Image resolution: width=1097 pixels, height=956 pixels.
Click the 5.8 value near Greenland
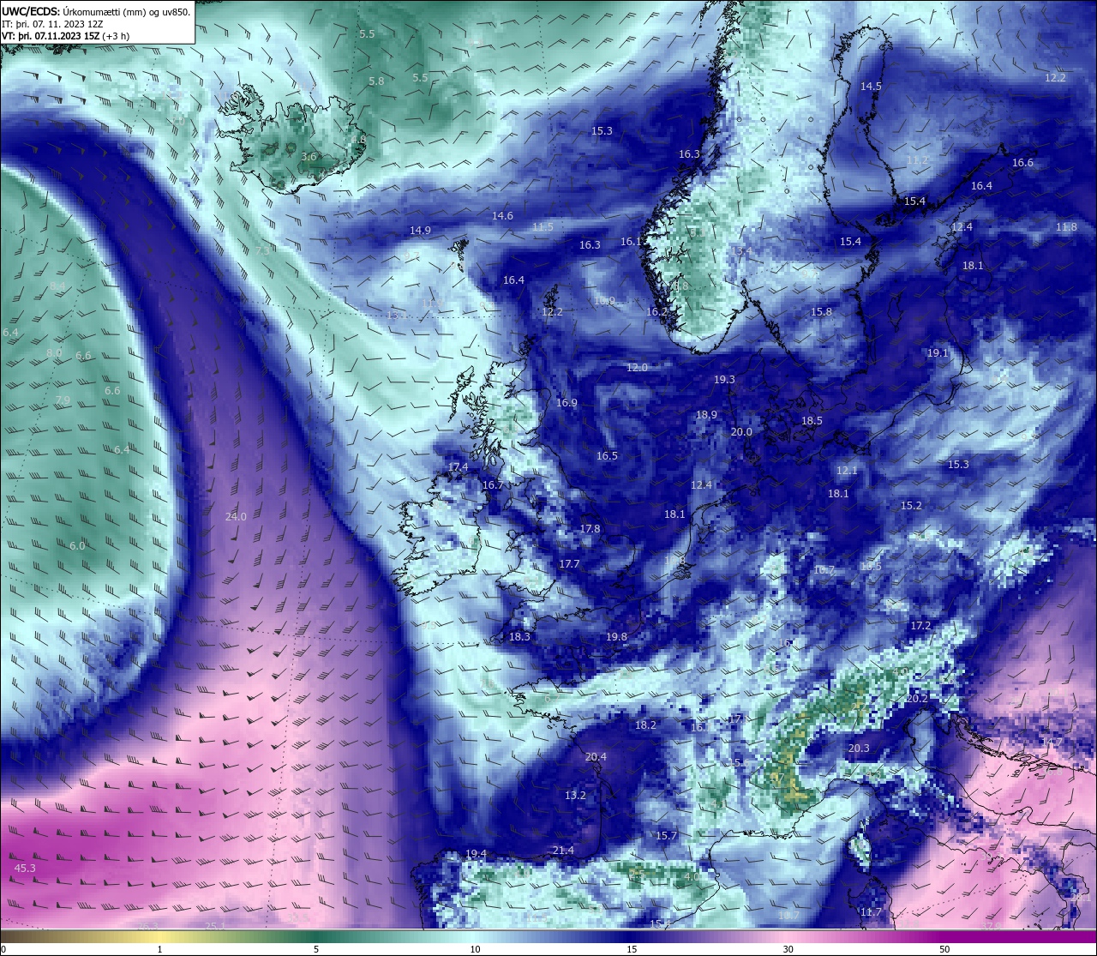376,81
